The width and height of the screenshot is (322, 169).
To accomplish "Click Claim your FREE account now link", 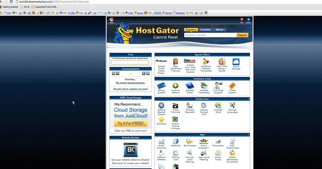I will coord(130,131).
